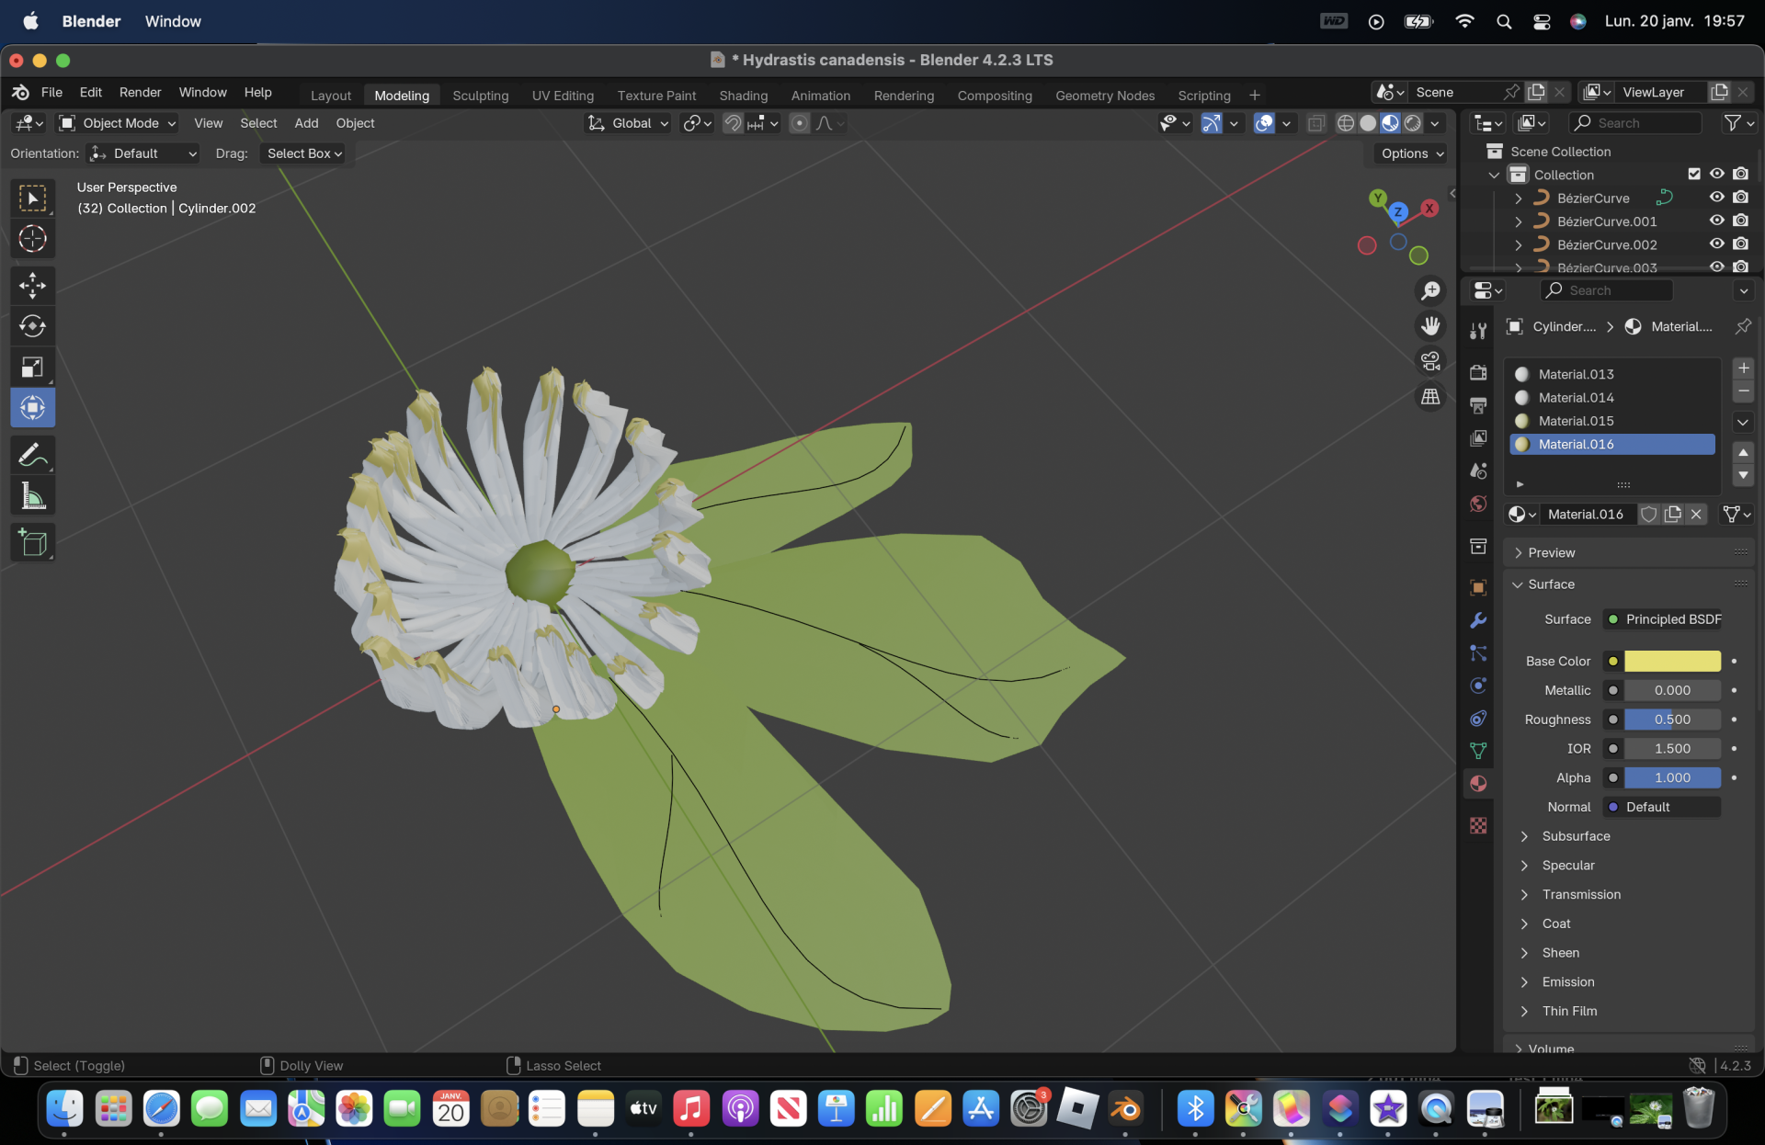Open the Edit menu
Viewport: 1765px width, 1145px height.
90,93
